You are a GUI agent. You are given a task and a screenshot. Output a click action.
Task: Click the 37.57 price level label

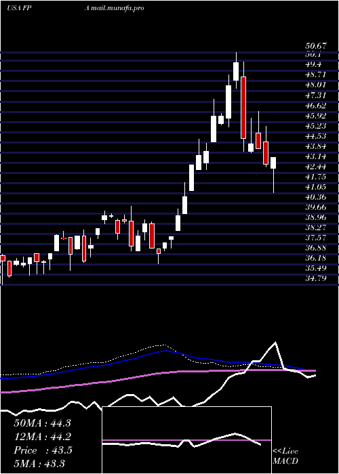[316, 238]
